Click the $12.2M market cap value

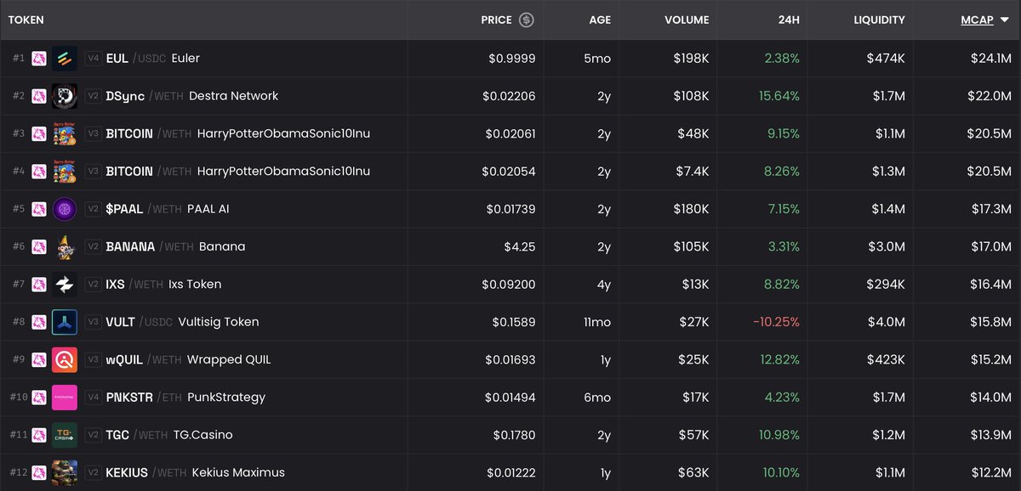pyautogui.click(x=991, y=472)
